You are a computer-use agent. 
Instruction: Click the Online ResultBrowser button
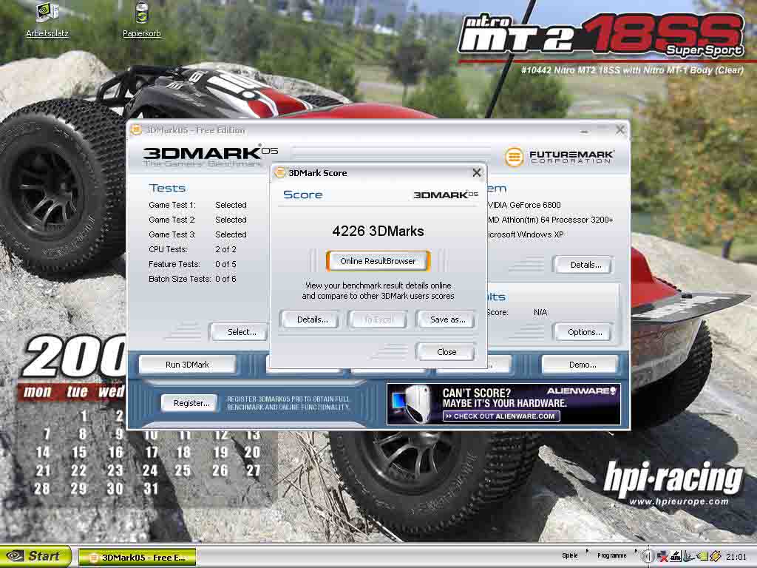click(378, 261)
